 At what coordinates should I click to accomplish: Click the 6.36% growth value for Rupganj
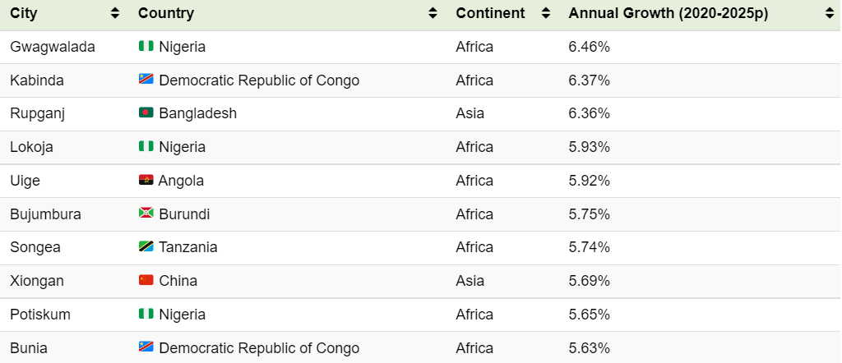(589, 113)
